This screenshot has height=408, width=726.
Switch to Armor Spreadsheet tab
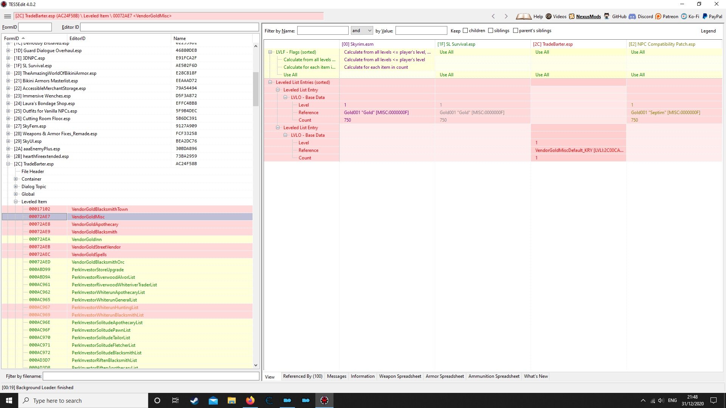tap(445, 376)
